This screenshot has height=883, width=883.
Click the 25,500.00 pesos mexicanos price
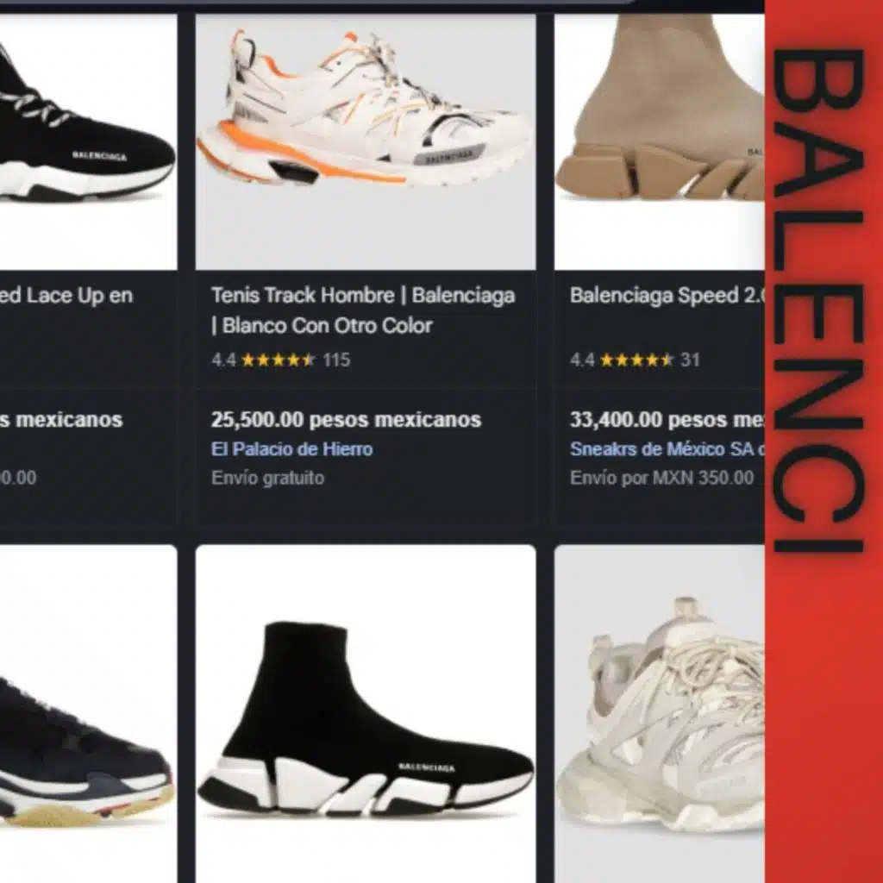click(x=347, y=420)
